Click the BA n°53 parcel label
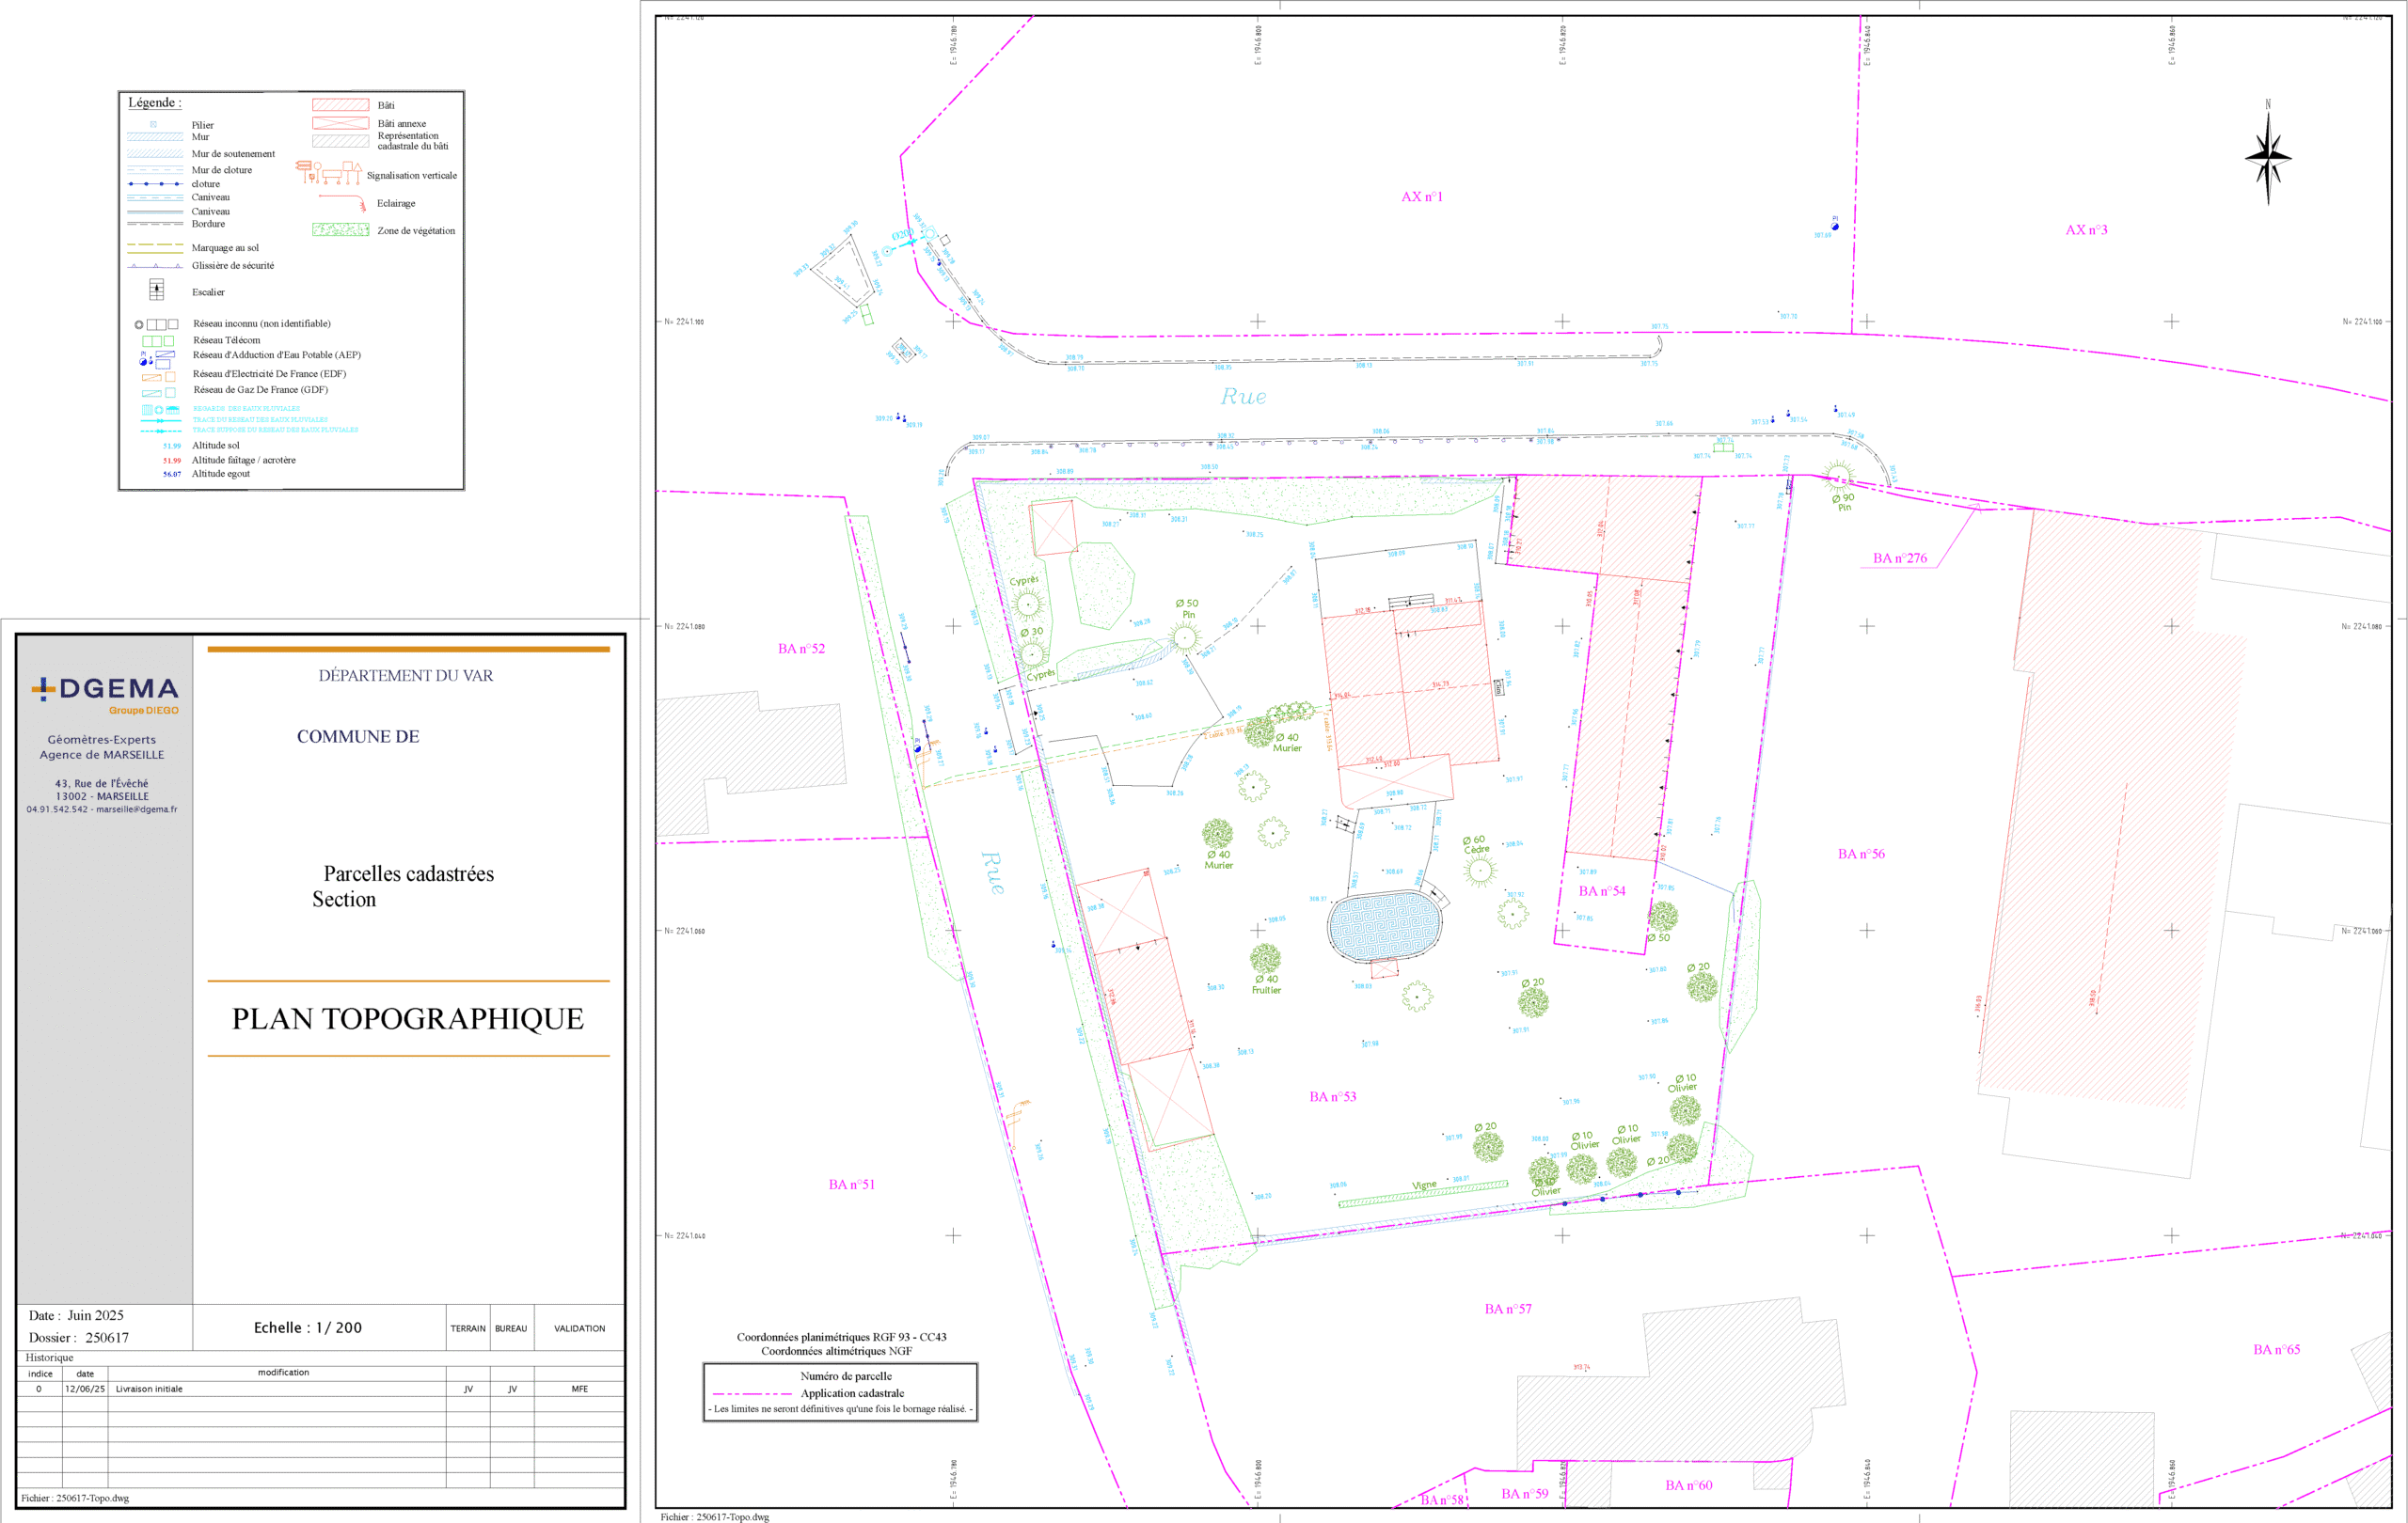This screenshot has height=1523, width=2408. point(1332,1096)
